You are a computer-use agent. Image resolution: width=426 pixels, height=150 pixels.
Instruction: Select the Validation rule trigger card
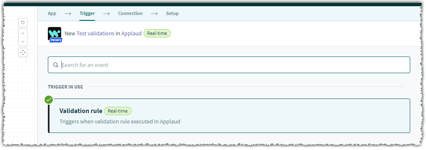(x=229, y=116)
